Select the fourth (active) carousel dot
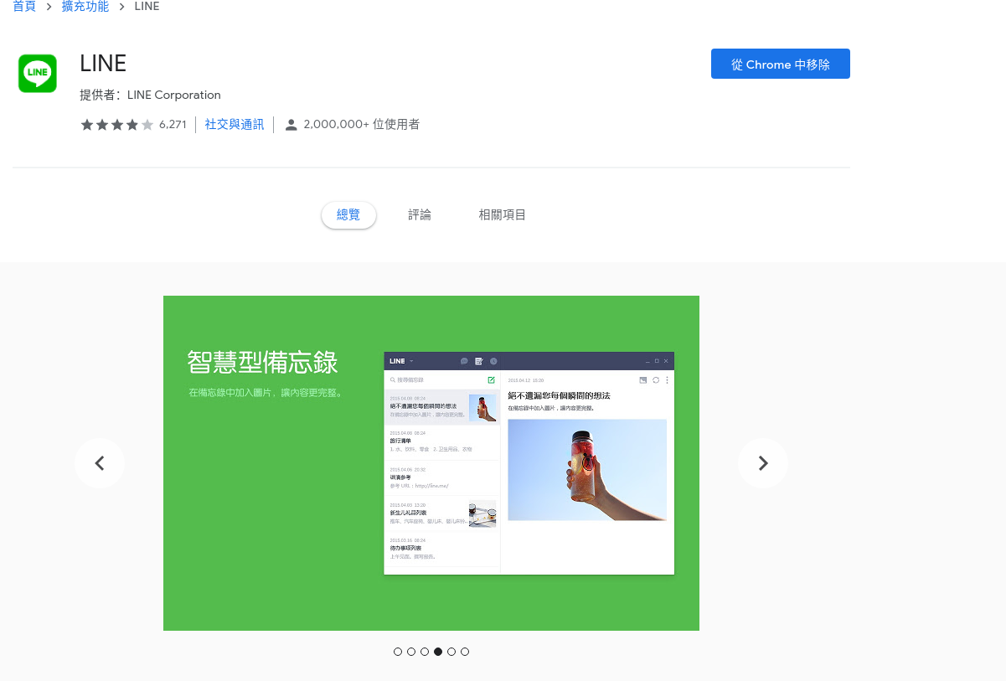Viewport: 1006px width, 681px height. (438, 652)
